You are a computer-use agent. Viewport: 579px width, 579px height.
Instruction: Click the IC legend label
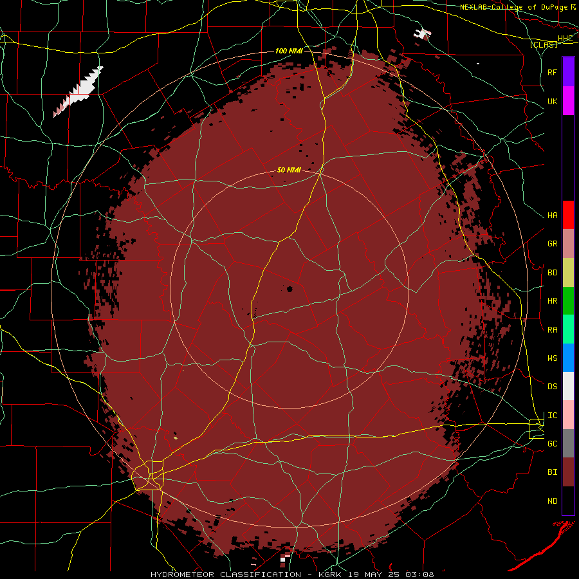click(552, 415)
